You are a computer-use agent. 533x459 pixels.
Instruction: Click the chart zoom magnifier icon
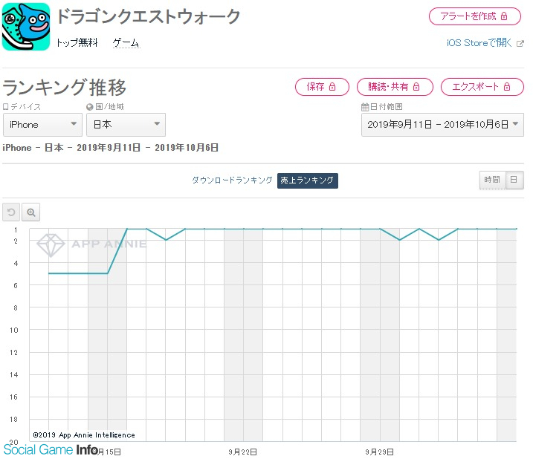click(x=31, y=212)
